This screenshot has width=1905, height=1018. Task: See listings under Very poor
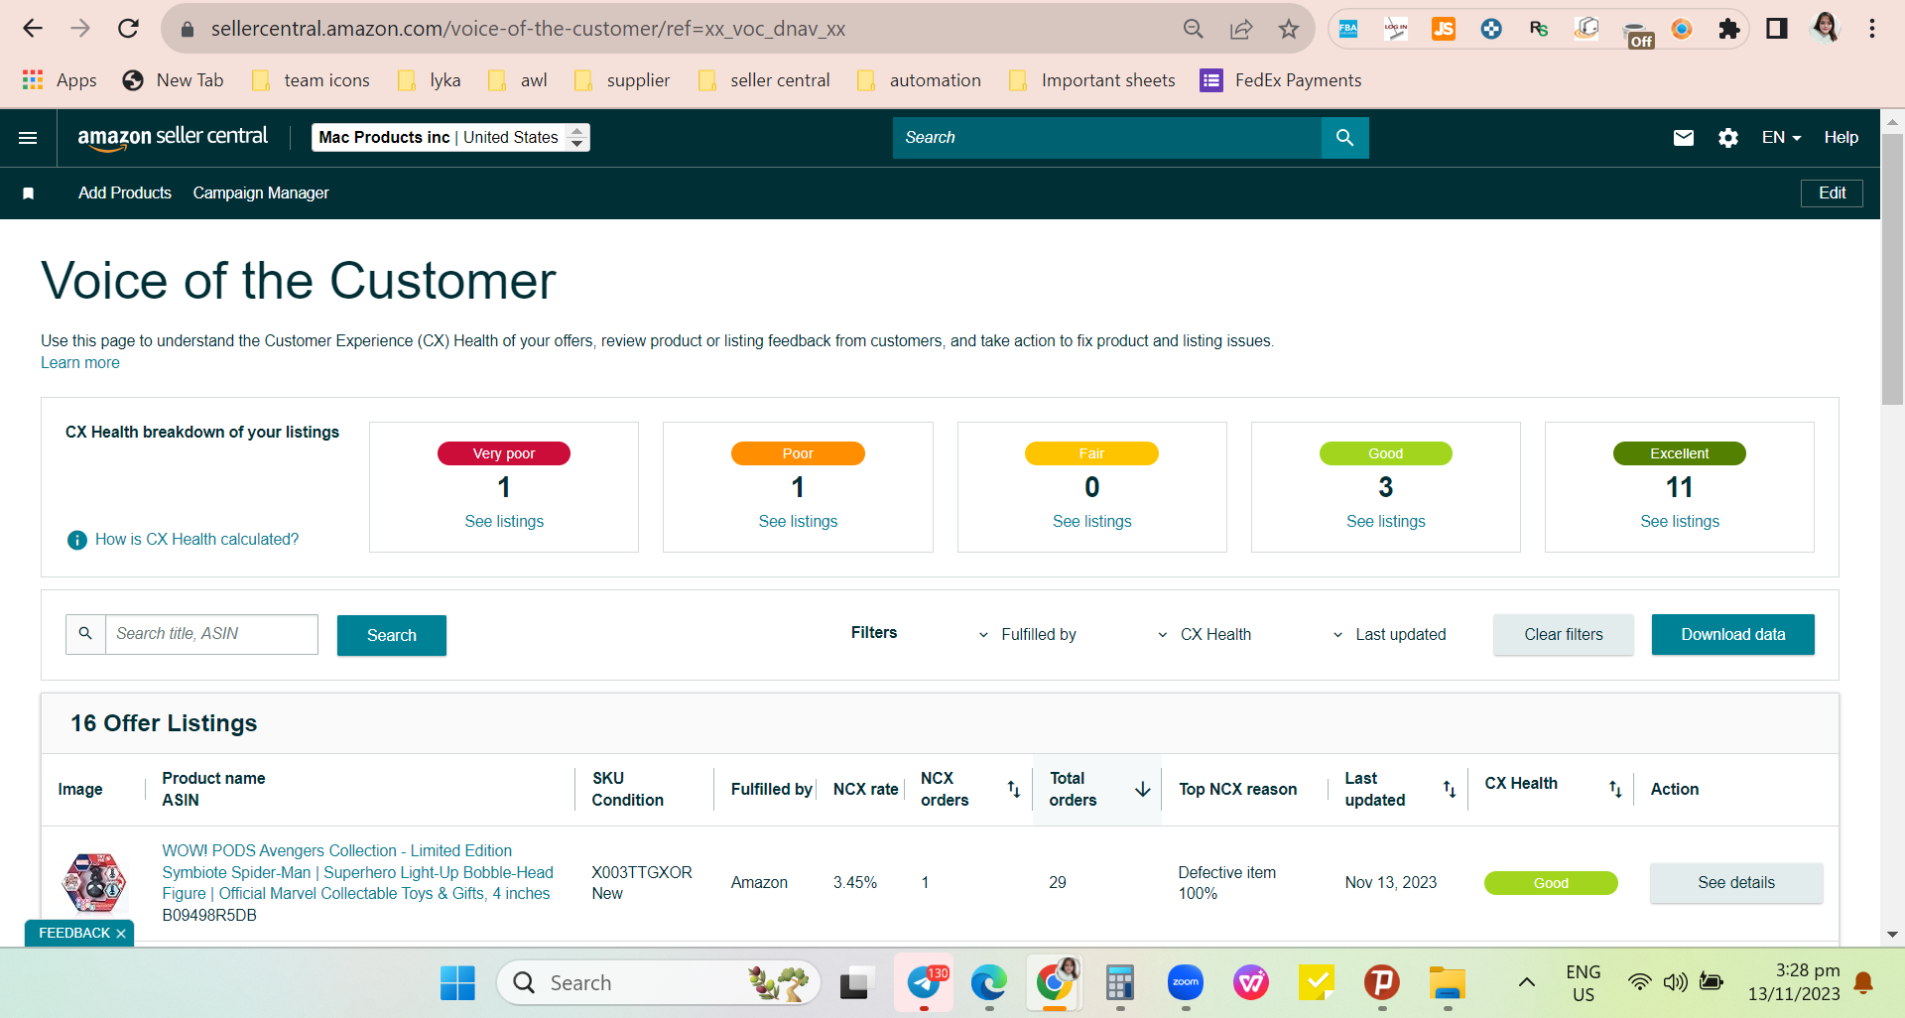(504, 522)
